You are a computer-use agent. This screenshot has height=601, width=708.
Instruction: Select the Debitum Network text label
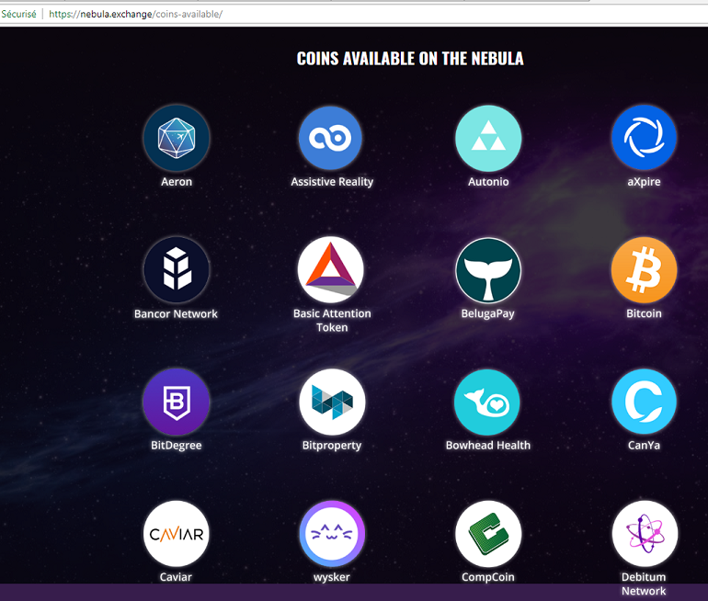644,584
